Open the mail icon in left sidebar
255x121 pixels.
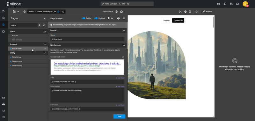[x=4, y=98]
